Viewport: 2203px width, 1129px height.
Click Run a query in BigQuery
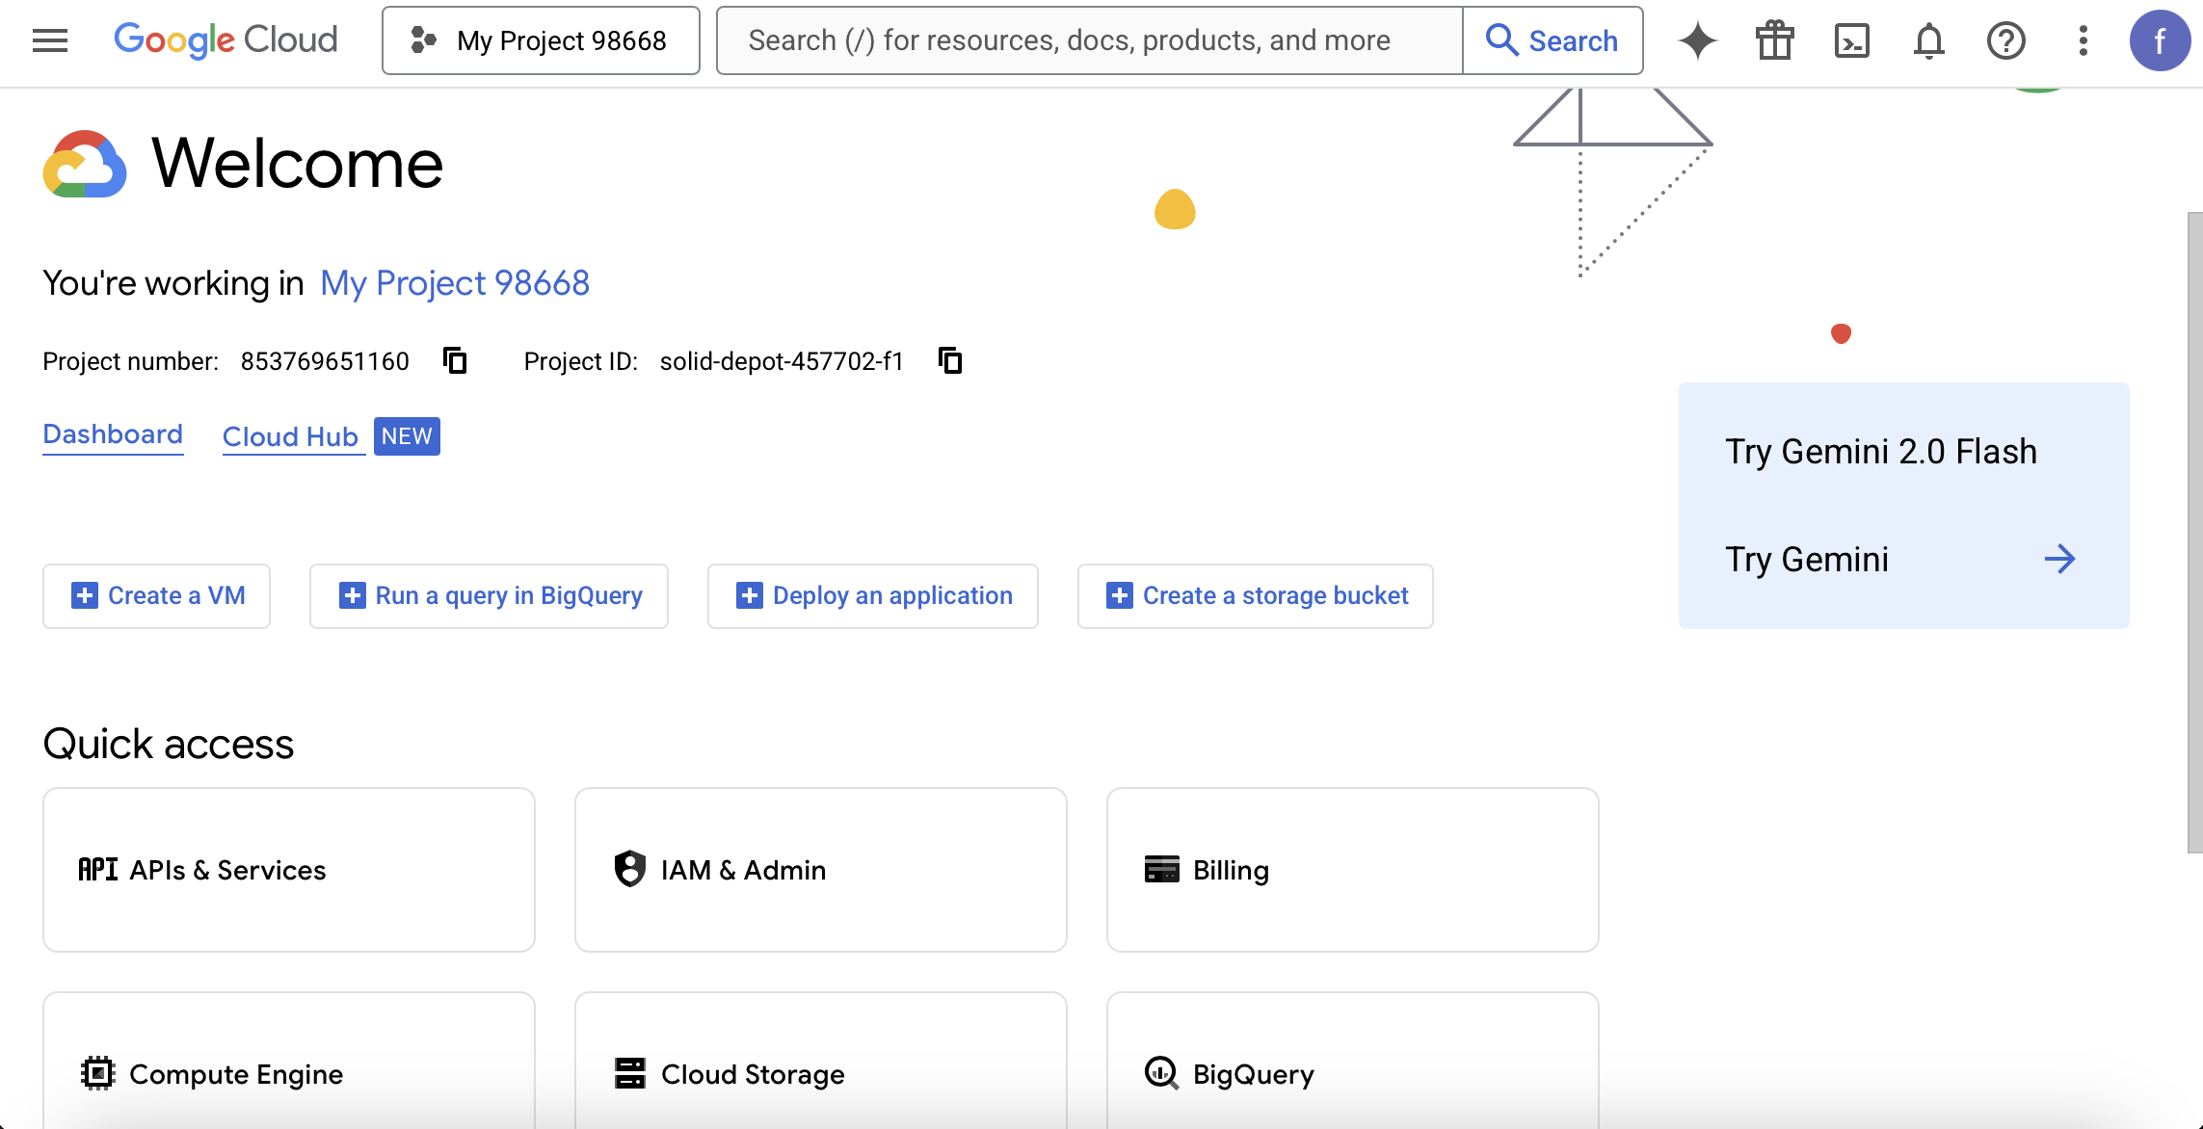(489, 596)
